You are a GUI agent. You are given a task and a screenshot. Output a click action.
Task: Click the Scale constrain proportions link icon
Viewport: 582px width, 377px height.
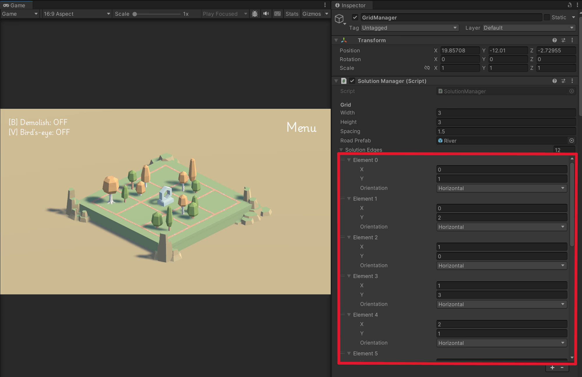pyautogui.click(x=427, y=68)
